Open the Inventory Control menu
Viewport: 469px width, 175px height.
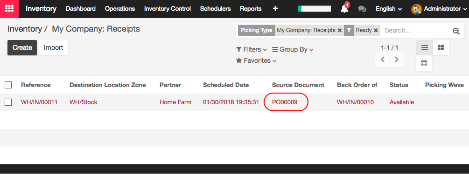coord(168,9)
